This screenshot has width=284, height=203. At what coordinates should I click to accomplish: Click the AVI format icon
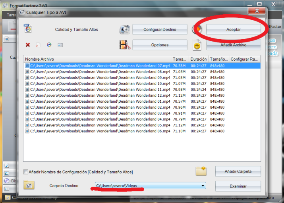point(28,29)
